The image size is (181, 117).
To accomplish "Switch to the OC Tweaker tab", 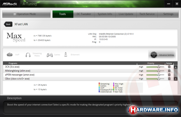I will tap(84, 14).
